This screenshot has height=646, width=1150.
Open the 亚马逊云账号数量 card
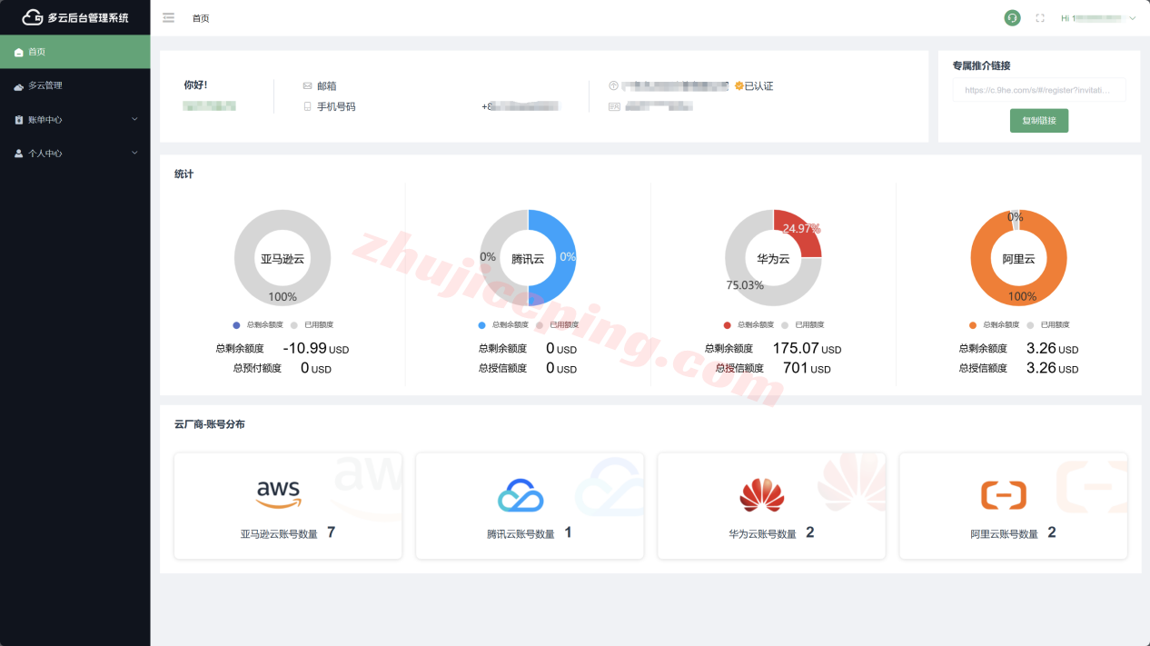point(288,506)
